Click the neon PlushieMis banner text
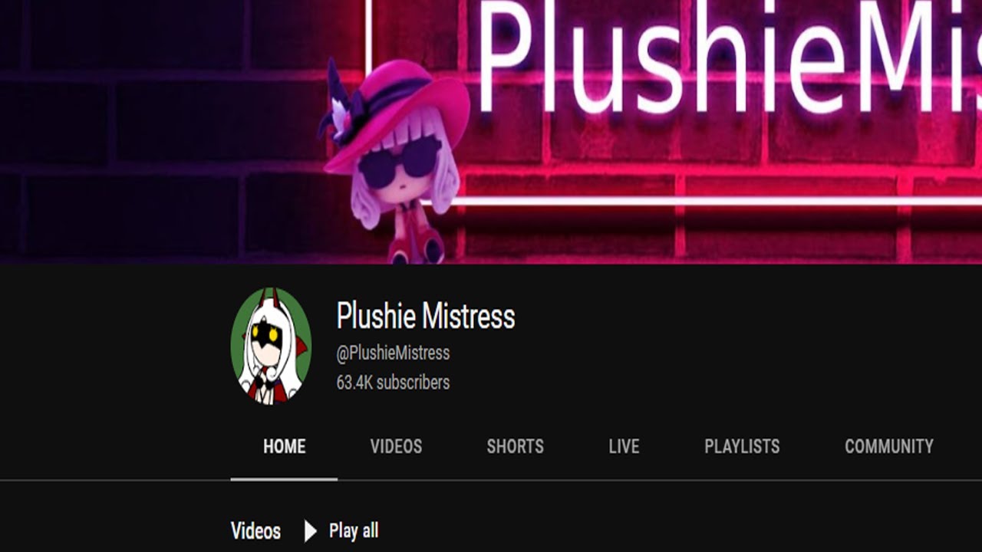Viewport: 982px width, 552px height. point(729,58)
